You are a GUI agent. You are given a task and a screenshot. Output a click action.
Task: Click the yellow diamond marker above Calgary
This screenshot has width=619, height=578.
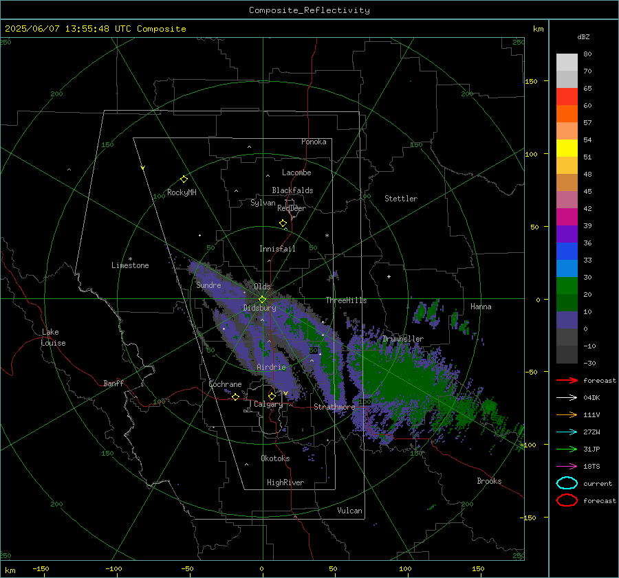click(272, 396)
